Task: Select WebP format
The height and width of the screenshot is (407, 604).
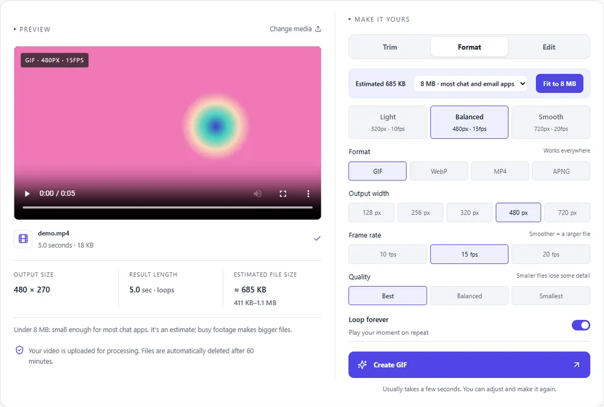Action: pyautogui.click(x=439, y=171)
